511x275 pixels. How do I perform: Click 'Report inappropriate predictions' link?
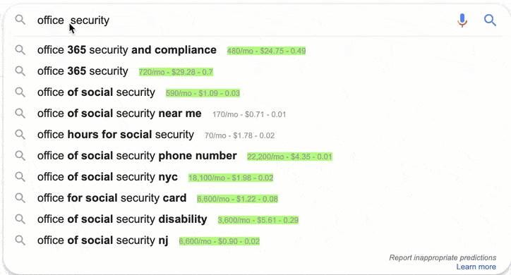pyautogui.click(x=443, y=258)
